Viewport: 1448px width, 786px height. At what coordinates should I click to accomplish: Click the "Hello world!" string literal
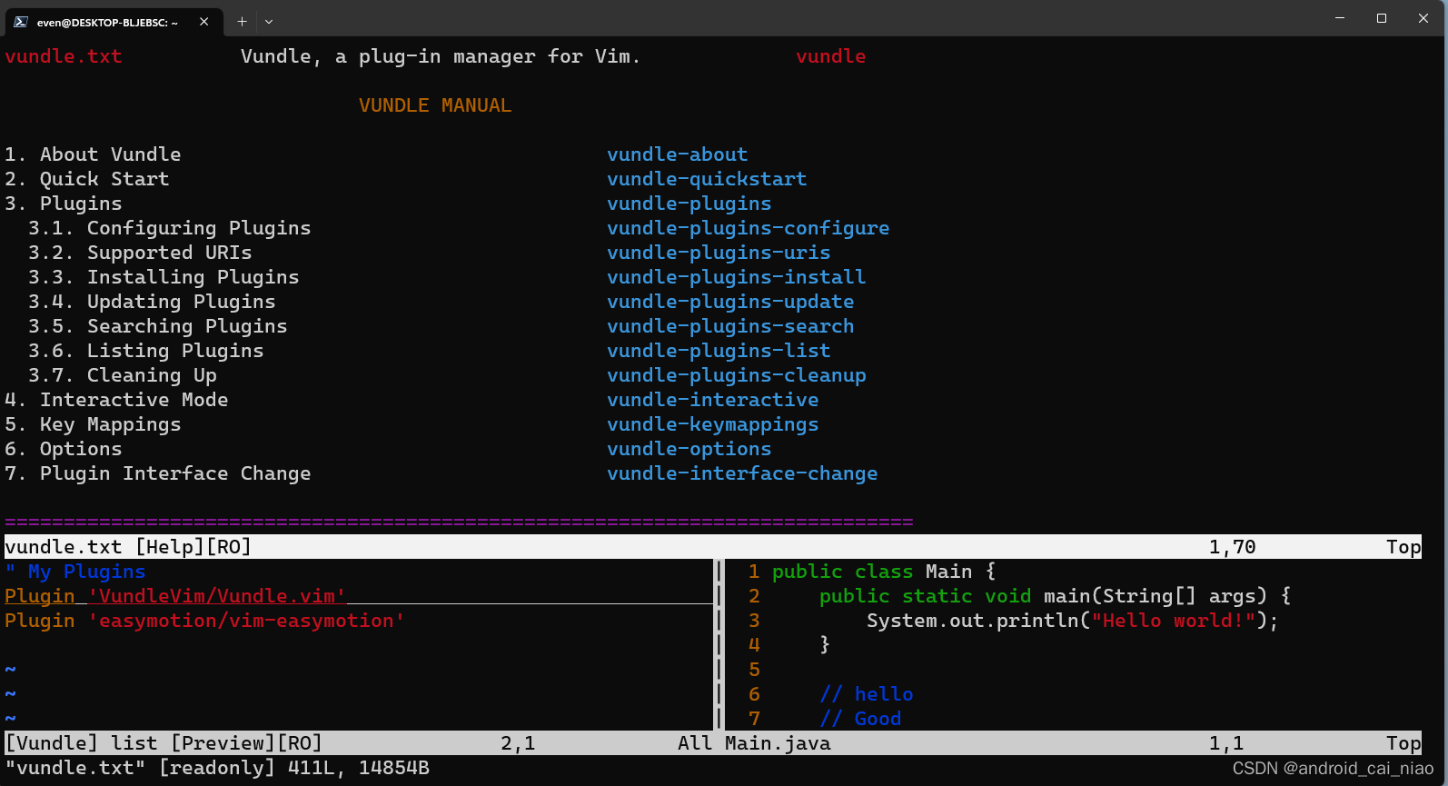click(x=1173, y=621)
